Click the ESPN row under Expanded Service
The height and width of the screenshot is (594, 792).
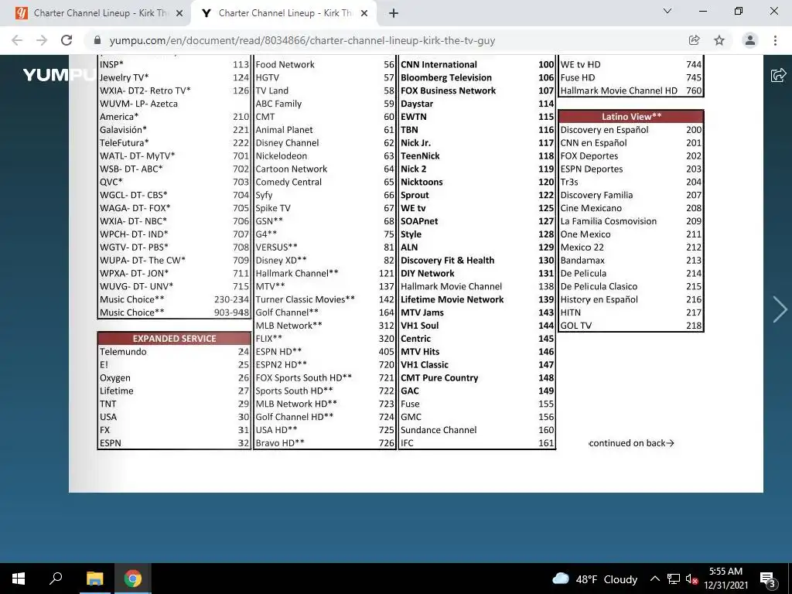click(x=174, y=443)
